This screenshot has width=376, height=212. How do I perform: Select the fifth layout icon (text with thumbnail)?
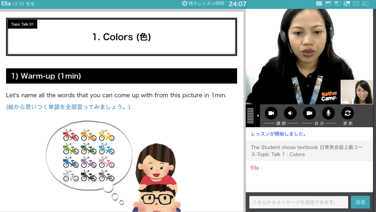point(356,4)
